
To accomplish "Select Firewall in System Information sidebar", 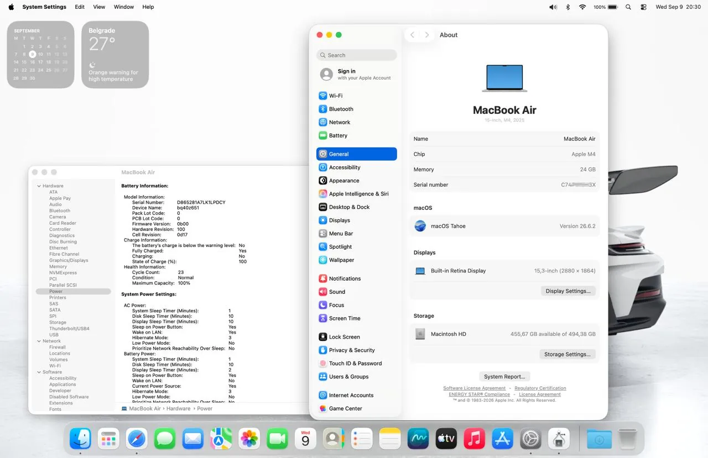I will 58,348.
